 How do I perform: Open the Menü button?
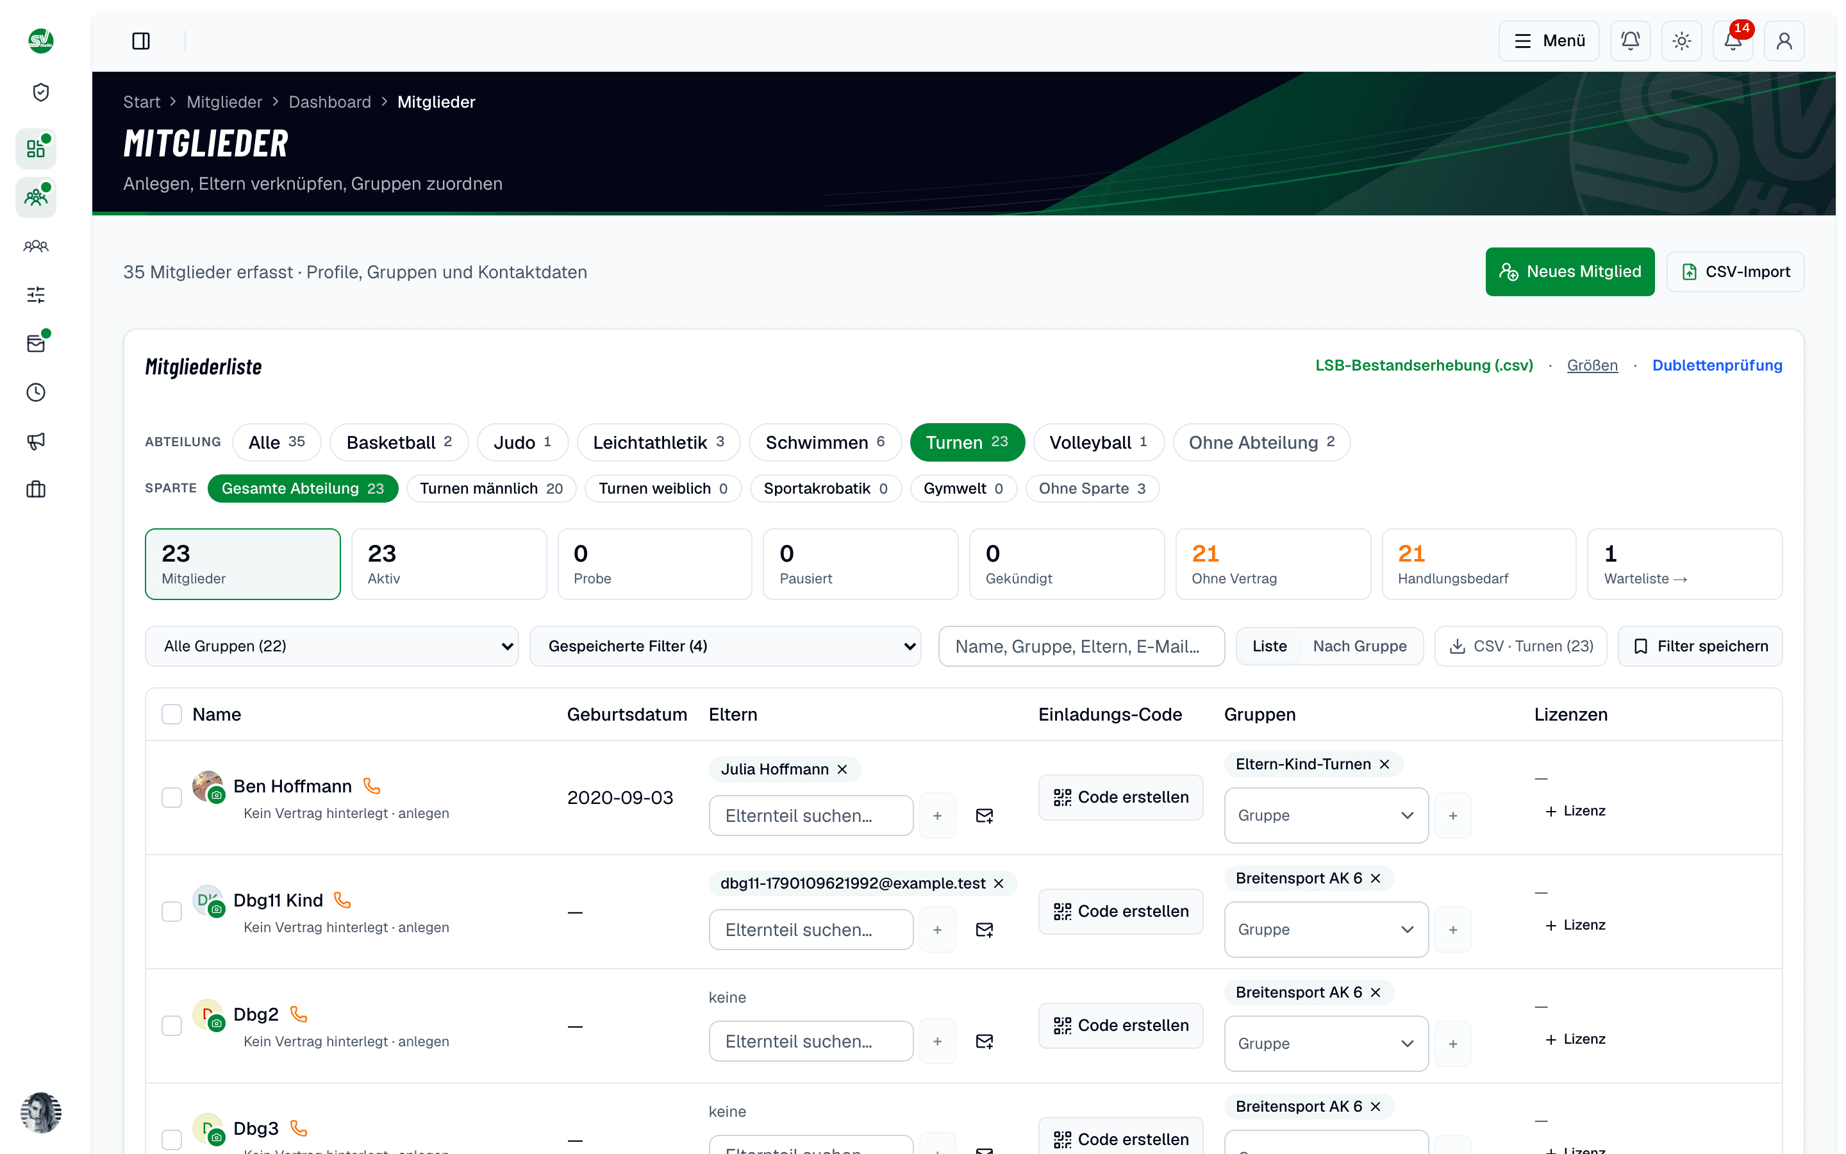pyautogui.click(x=1549, y=40)
